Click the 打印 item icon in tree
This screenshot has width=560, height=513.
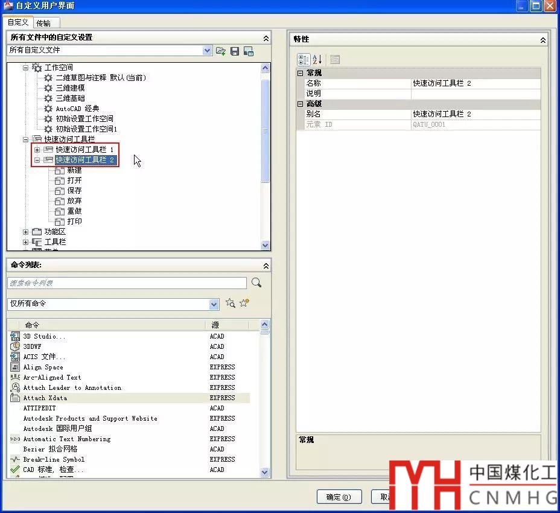pyautogui.click(x=59, y=221)
